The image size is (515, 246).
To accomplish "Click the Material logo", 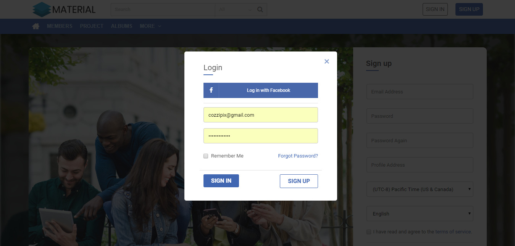I will (64, 10).
